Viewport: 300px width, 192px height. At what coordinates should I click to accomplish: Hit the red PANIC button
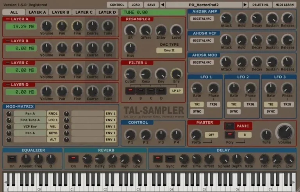tap(238, 126)
